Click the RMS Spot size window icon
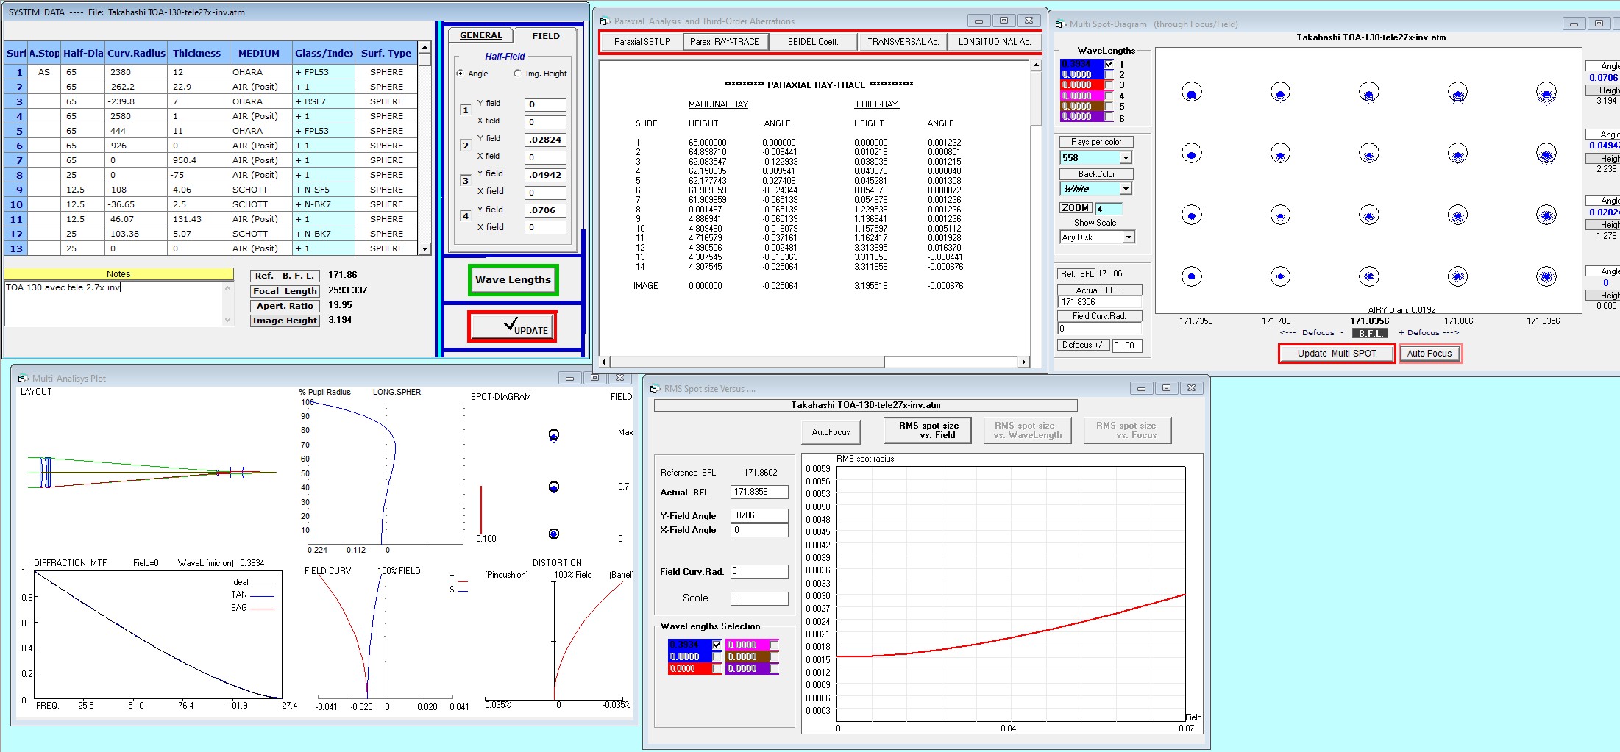Viewport: 1620px width, 752px height. [655, 389]
